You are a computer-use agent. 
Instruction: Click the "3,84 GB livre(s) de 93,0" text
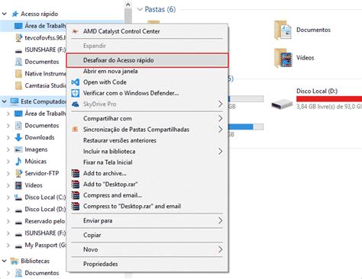[x=329, y=107]
